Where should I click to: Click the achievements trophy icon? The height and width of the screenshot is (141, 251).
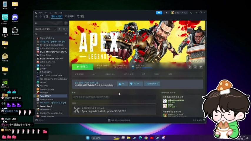(133, 67)
